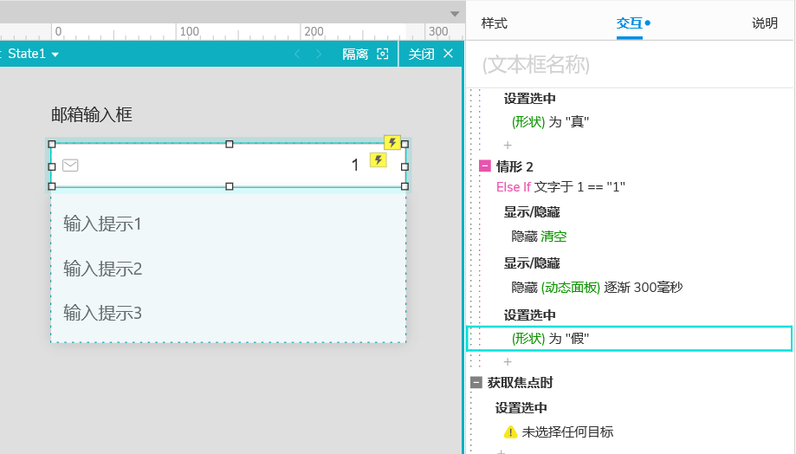Select the 隐藏 动态面板 逐渐 300毫秒 action
The width and height of the screenshot is (796, 454).
[x=597, y=288]
